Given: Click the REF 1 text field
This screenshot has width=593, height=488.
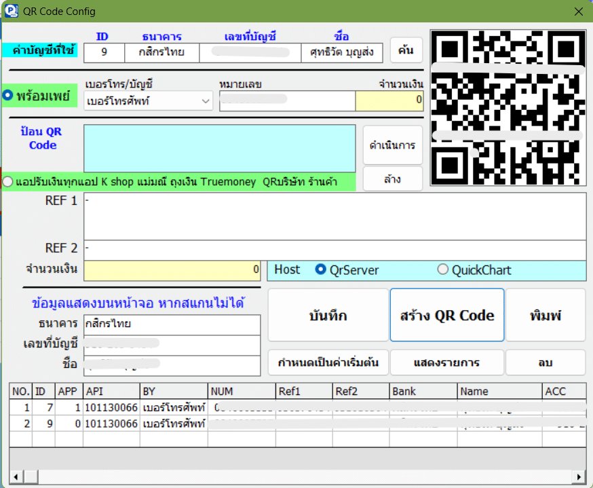Looking at the screenshot, I should pyautogui.click(x=334, y=216).
